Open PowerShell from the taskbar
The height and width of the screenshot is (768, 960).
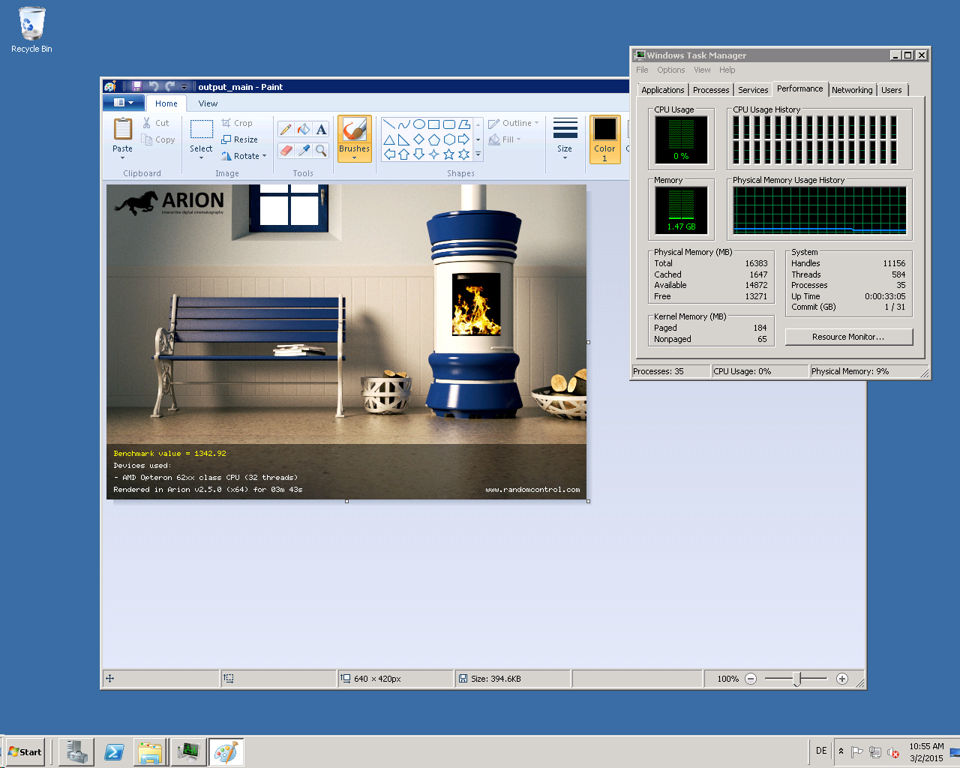tap(114, 751)
